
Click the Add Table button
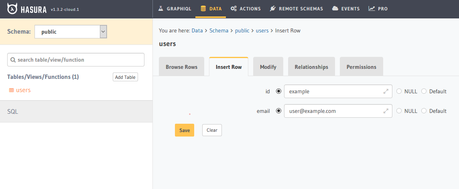[125, 77]
